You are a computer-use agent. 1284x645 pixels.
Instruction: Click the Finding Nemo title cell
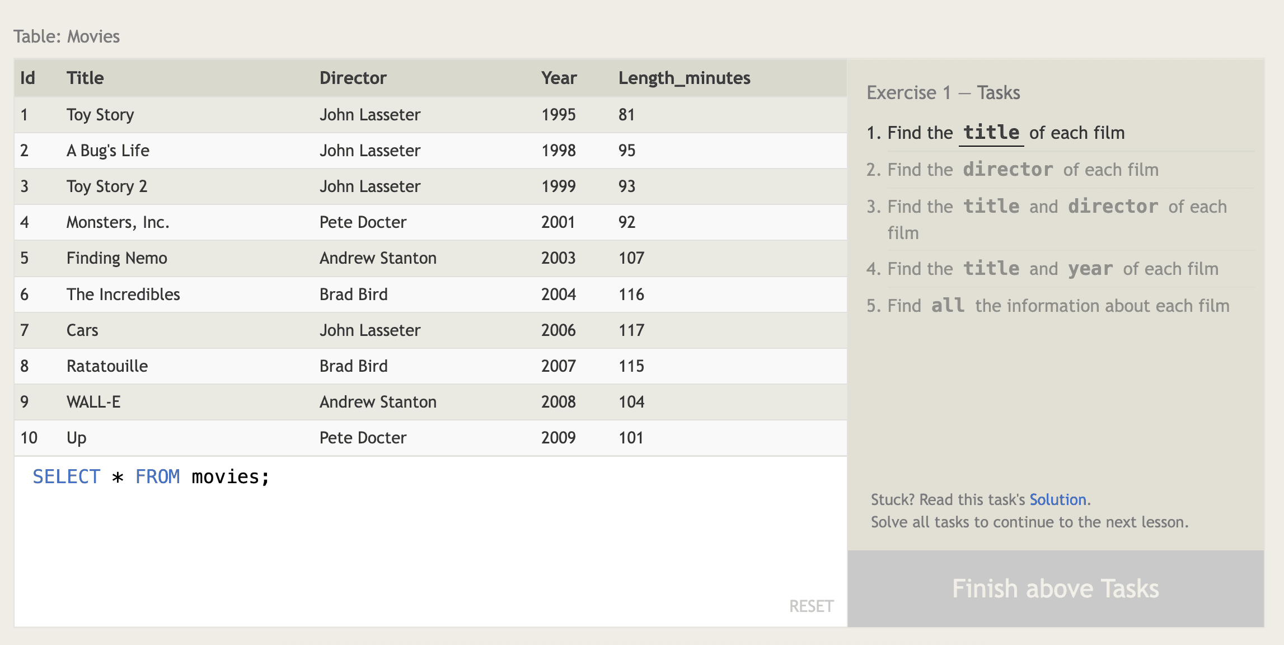116,258
